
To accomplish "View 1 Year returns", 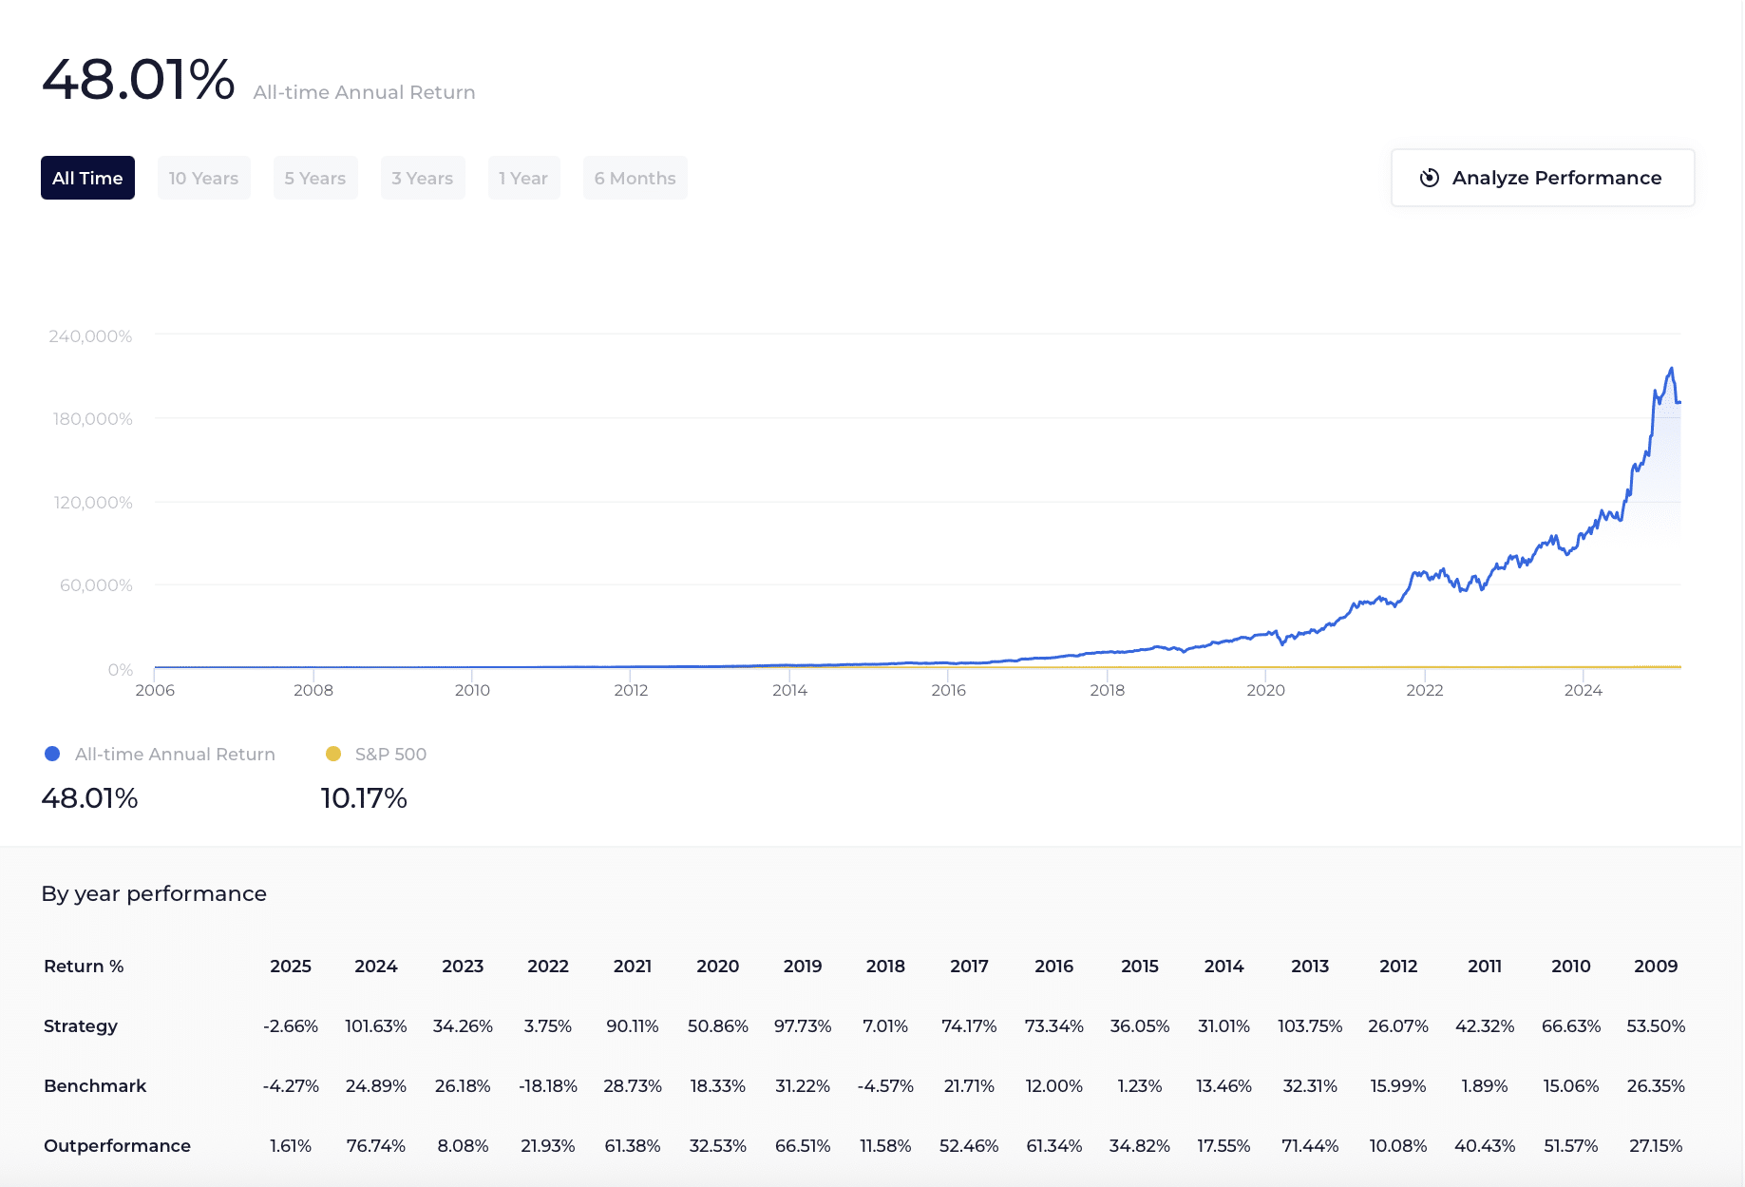I will tap(523, 178).
